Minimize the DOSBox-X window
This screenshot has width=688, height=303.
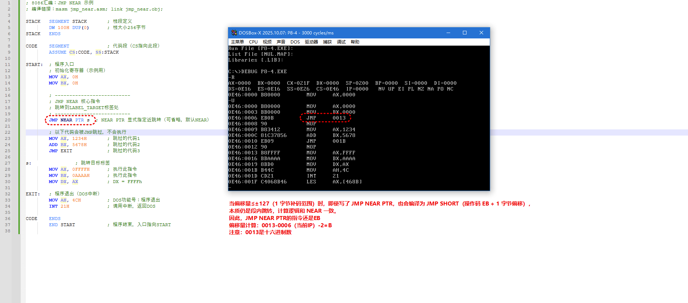(x=448, y=33)
